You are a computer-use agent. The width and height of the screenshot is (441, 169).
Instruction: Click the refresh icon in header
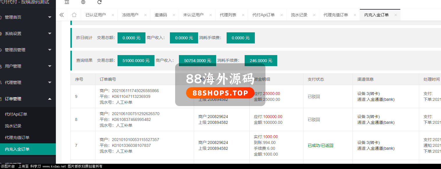coord(99,2)
